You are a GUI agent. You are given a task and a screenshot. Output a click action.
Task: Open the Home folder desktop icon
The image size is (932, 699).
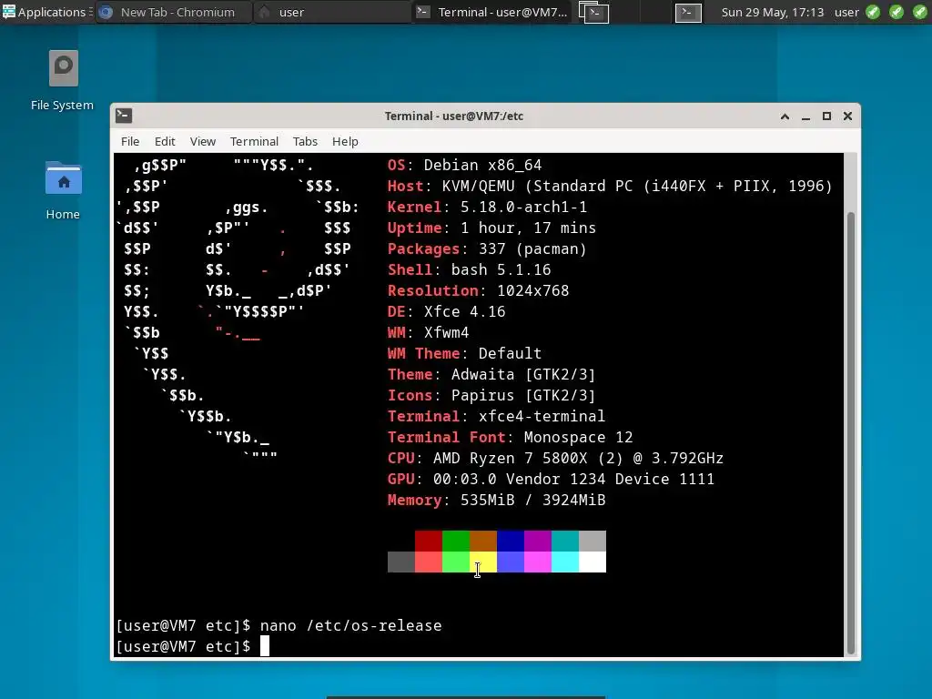coord(63,190)
